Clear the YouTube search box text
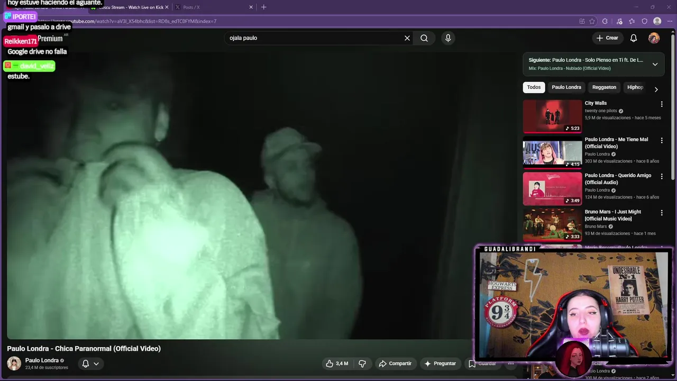Screen dimensions: 677x381 pyautogui.click(x=407, y=38)
